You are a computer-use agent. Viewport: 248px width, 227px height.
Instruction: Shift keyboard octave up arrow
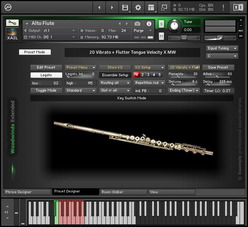tap(7, 206)
